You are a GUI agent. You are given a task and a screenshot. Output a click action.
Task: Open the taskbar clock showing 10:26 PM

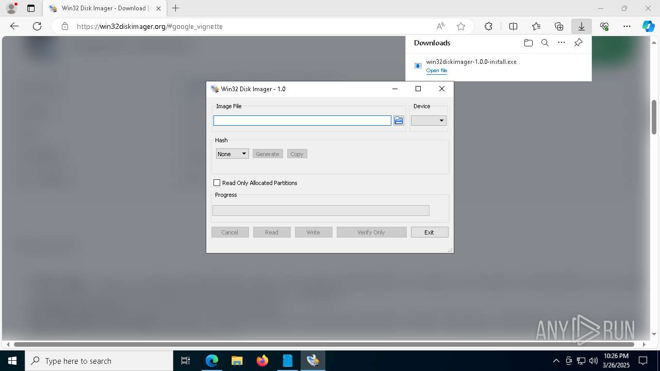click(616, 361)
